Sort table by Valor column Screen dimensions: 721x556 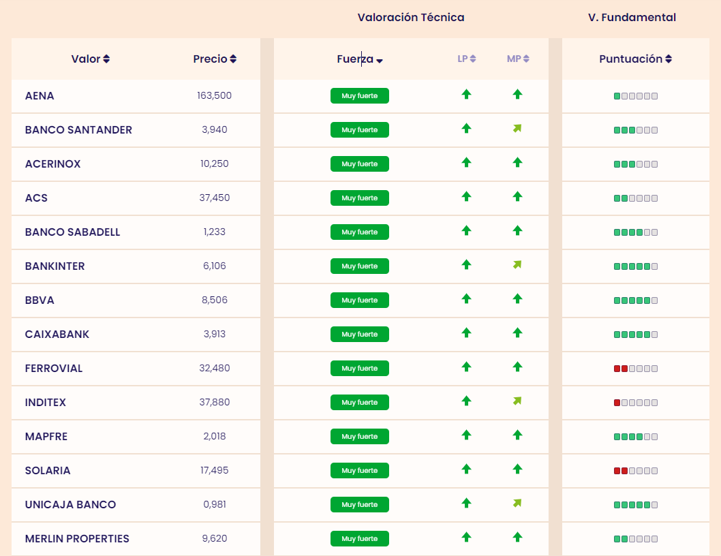click(90, 59)
